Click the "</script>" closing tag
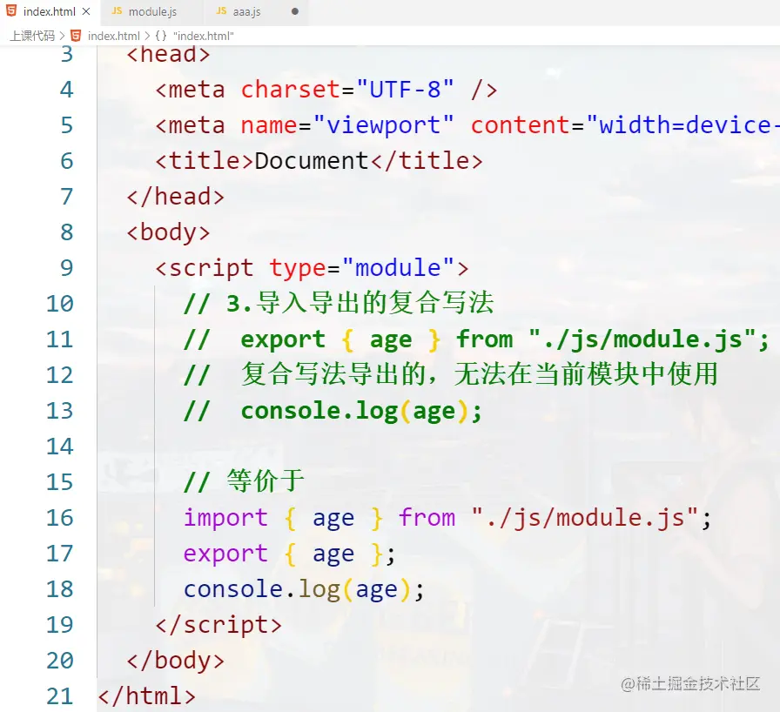Image resolution: width=780 pixels, height=712 pixels. 219,625
